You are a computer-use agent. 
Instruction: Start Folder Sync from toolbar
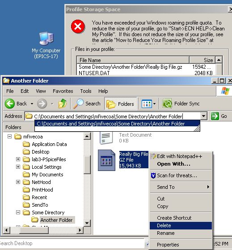point(181,104)
